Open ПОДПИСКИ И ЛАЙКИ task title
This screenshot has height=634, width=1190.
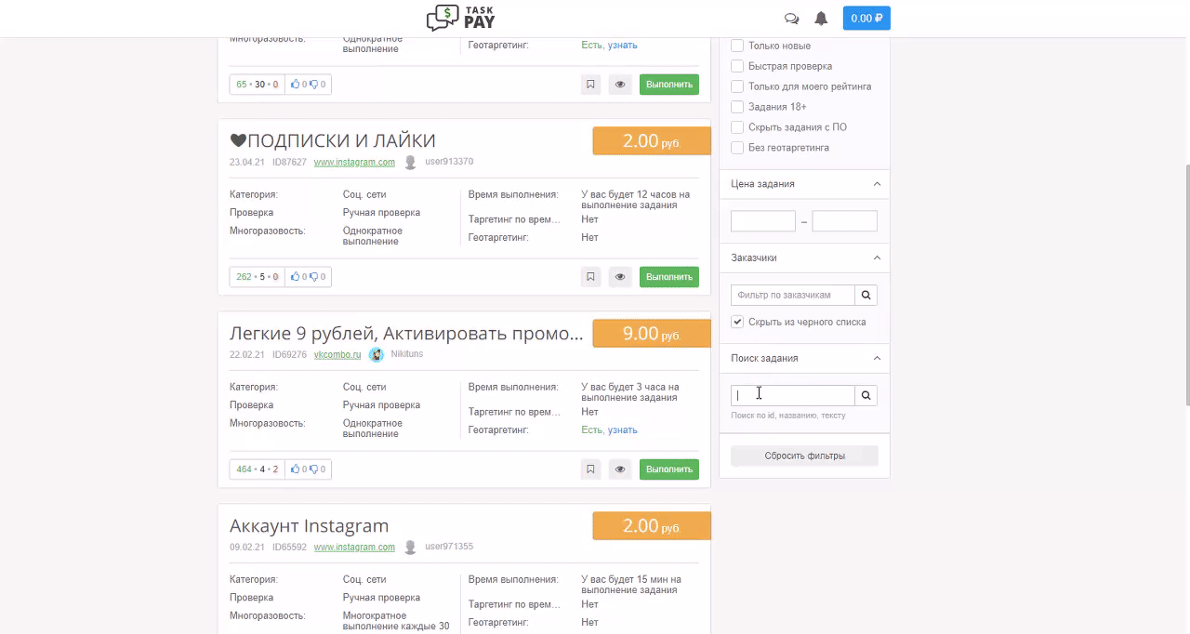click(x=333, y=140)
